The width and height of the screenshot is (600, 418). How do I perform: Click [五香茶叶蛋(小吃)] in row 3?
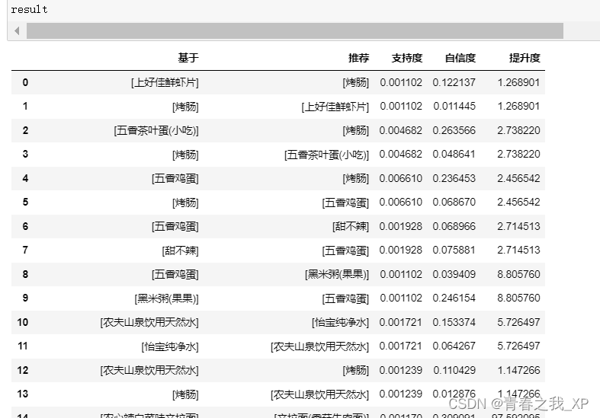click(326, 155)
